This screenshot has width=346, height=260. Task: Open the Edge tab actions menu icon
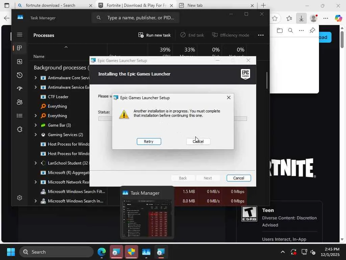coord(7,5)
